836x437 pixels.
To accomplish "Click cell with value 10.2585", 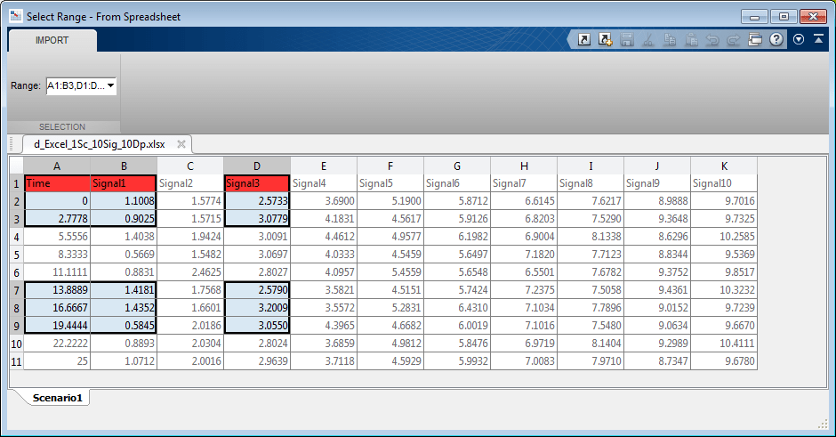I will (724, 237).
